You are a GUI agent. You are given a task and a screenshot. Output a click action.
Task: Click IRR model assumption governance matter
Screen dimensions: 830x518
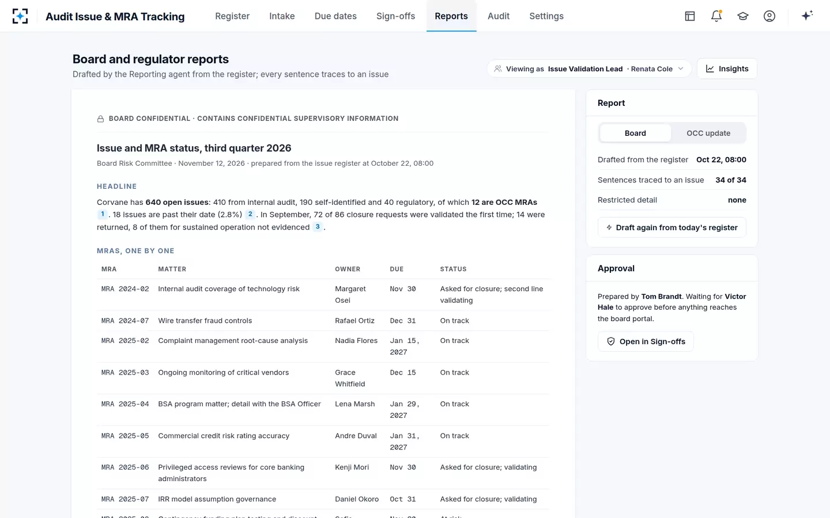tap(217, 499)
